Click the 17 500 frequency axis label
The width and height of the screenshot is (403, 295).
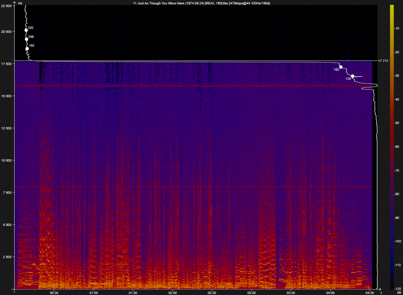(x=7, y=64)
